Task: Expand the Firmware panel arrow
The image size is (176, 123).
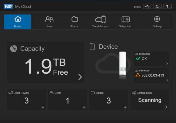Action: coord(167,80)
